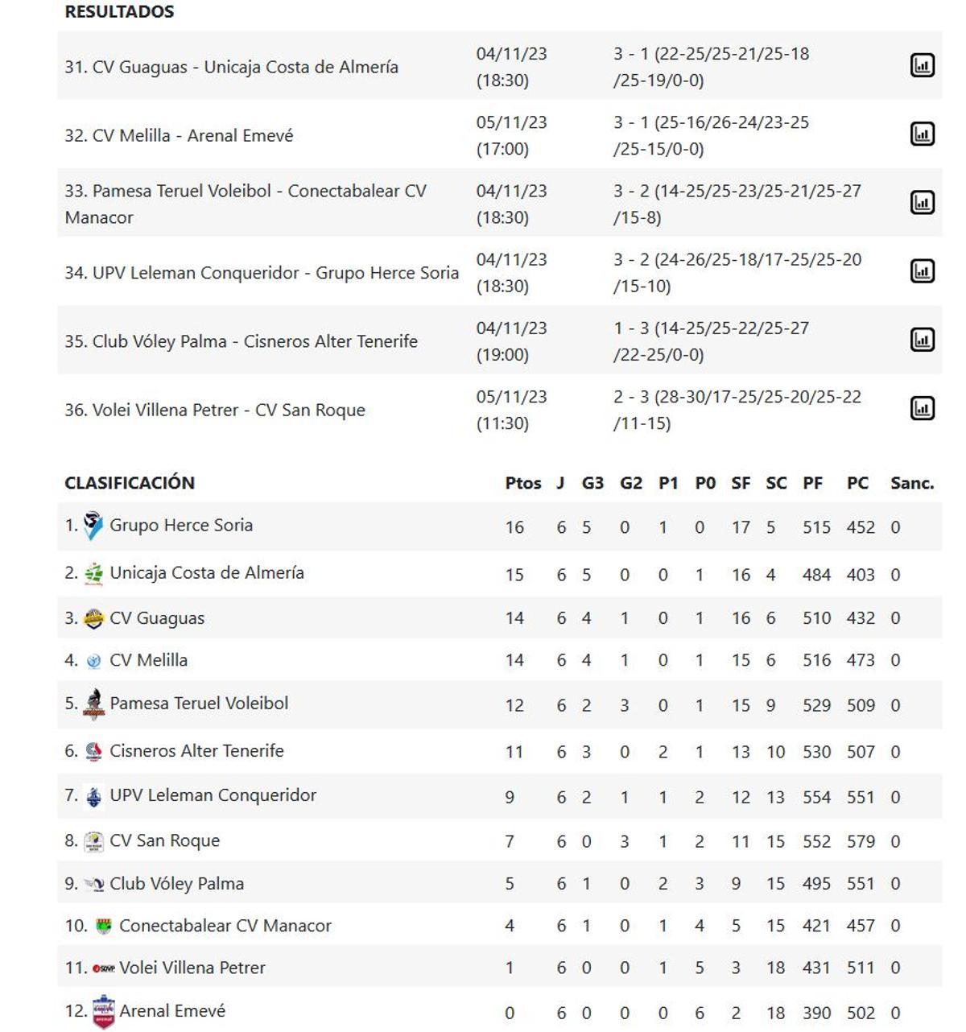Click the PF column header
Viewport: 966px width, 1032px height.
pos(813,483)
